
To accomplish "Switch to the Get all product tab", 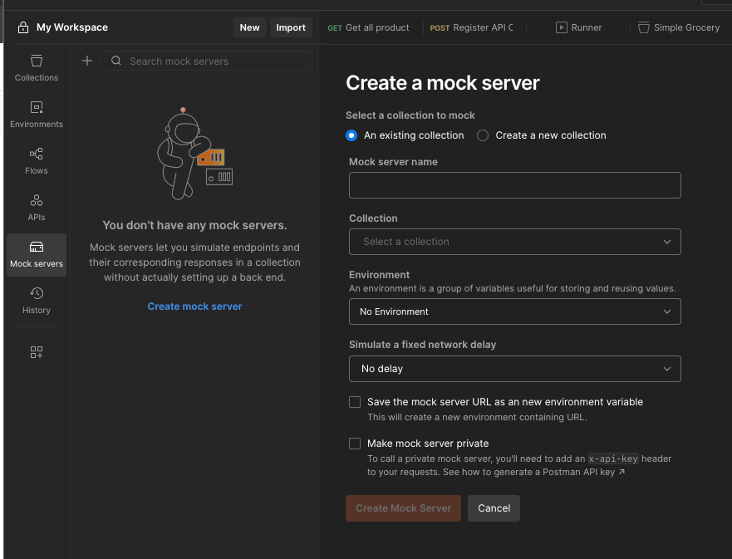I will [x=368, y=27].
